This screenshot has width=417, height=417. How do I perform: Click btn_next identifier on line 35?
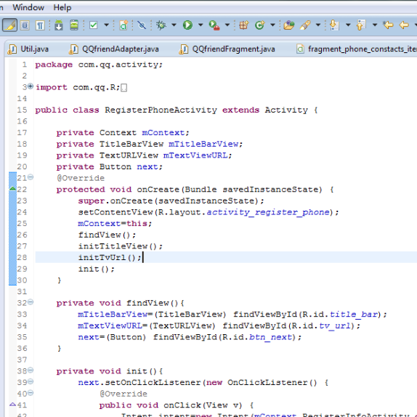[x=270, y=337]
